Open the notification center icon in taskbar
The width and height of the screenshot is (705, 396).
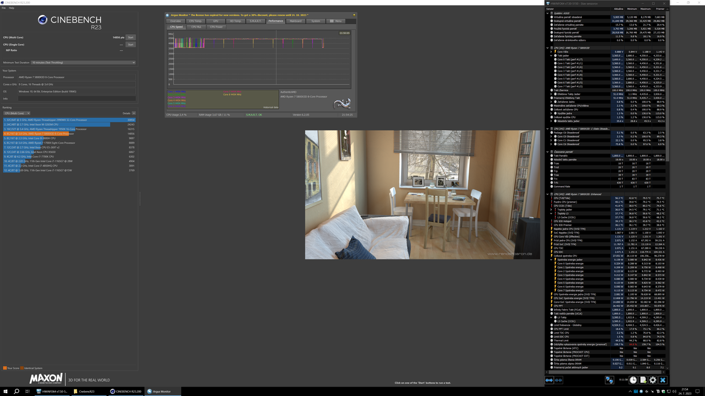coord(698,391)
